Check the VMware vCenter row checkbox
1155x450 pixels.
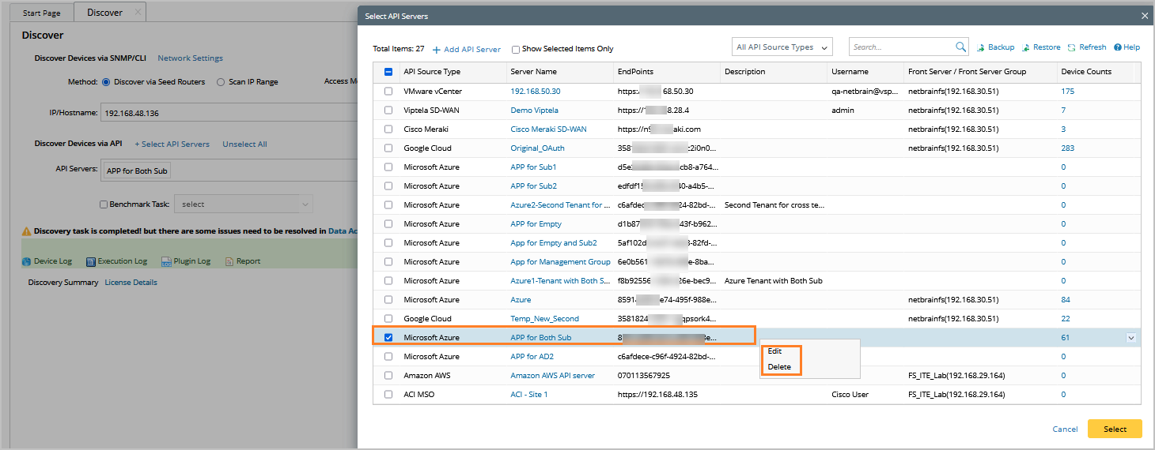[x=388, y=92]
